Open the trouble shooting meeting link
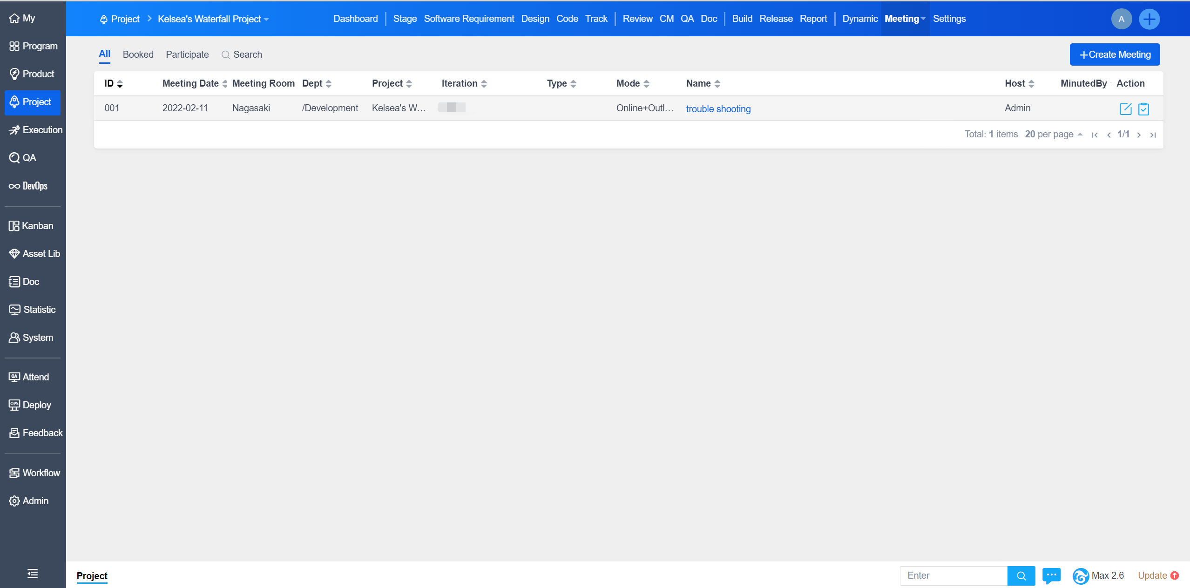The height and width of the screenshot is (588, 1190). click(718, 109)
